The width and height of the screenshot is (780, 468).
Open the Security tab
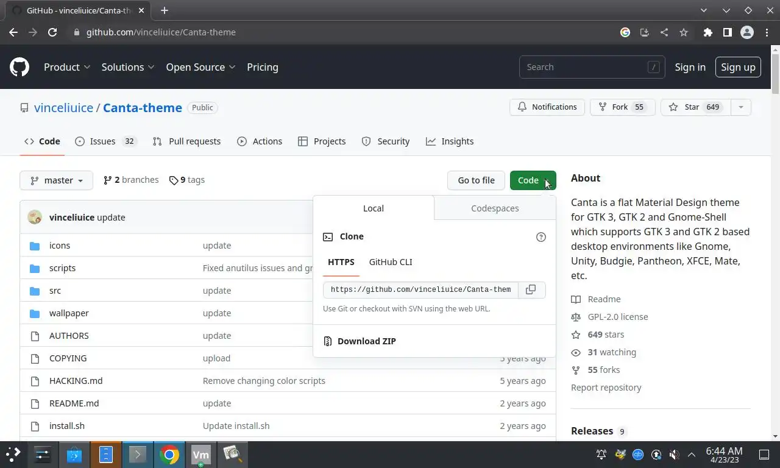(x=385, y=141)
